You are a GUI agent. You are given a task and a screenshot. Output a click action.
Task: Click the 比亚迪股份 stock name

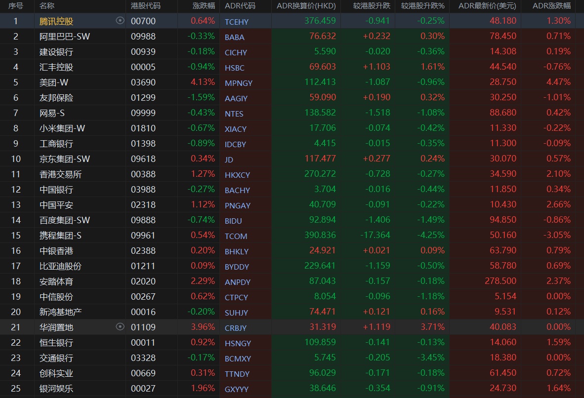click(60, 266)
